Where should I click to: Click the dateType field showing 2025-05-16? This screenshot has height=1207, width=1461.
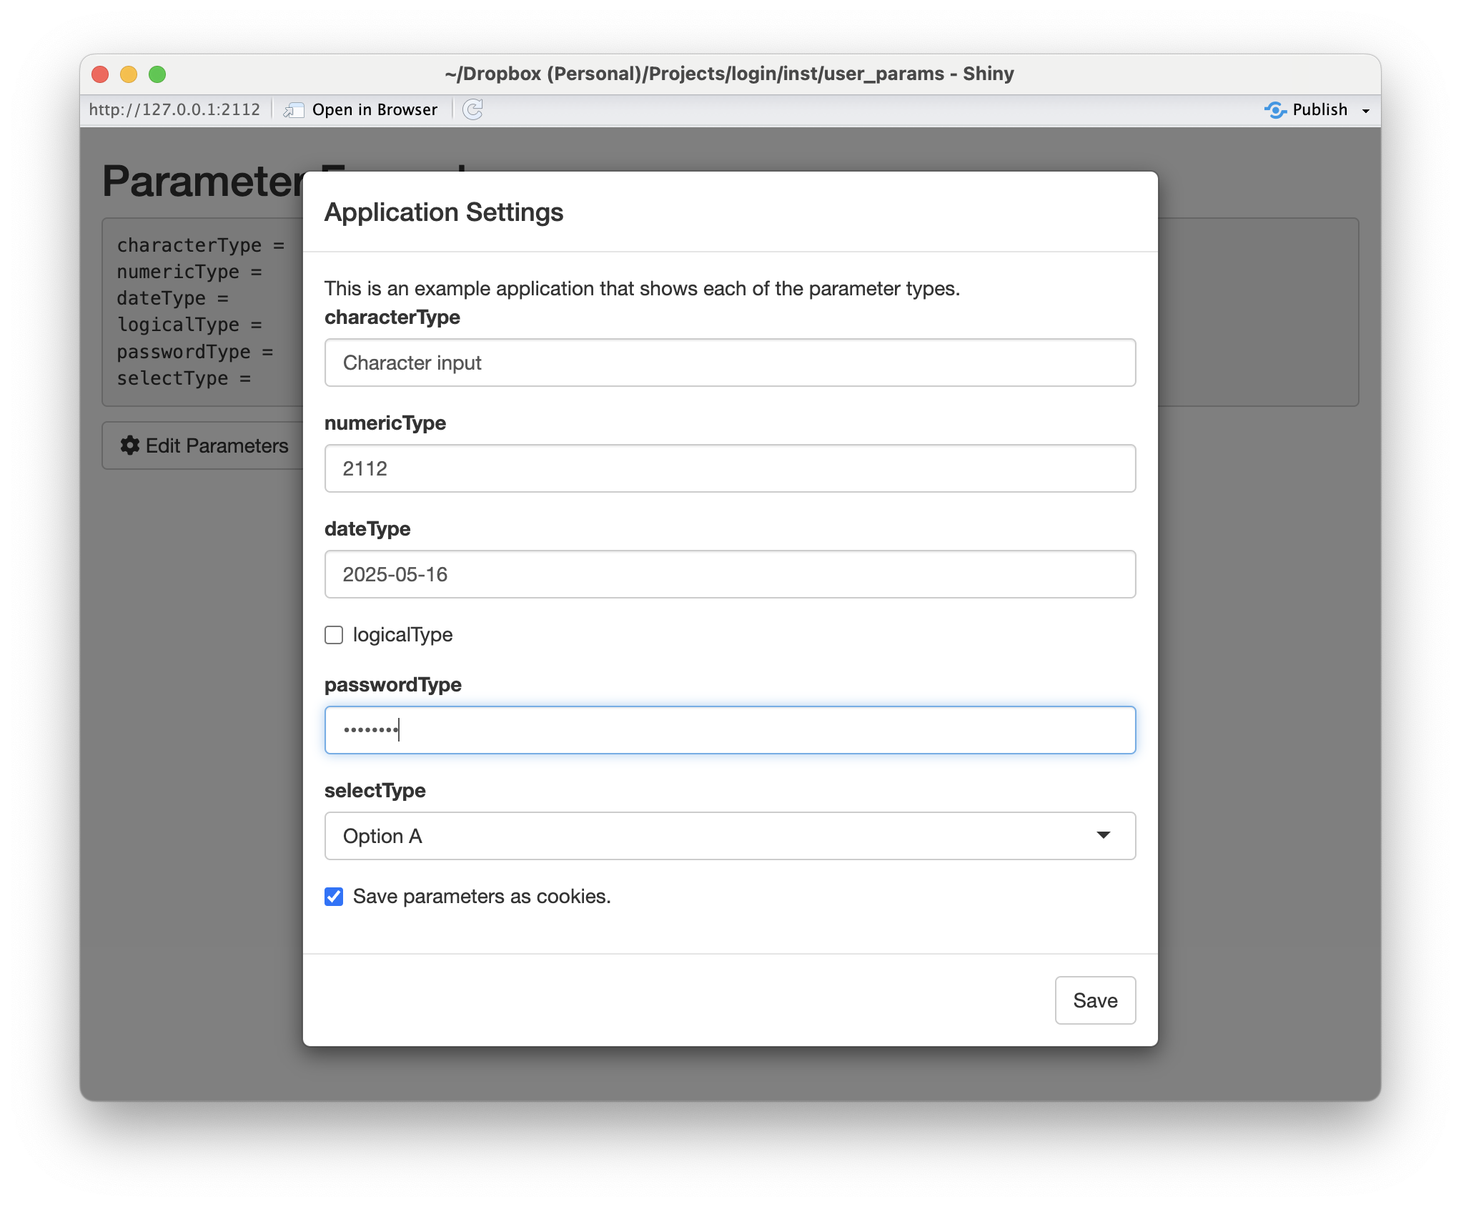point(730,574)
